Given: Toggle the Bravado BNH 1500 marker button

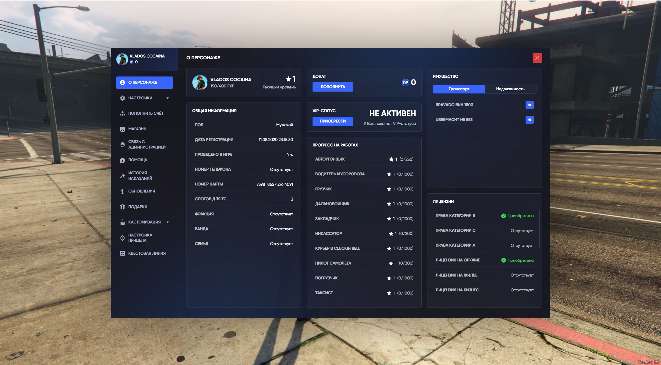Looking at the screenshot, I should (529, 105).
